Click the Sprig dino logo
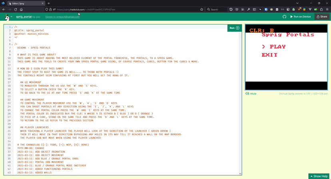 7,17
